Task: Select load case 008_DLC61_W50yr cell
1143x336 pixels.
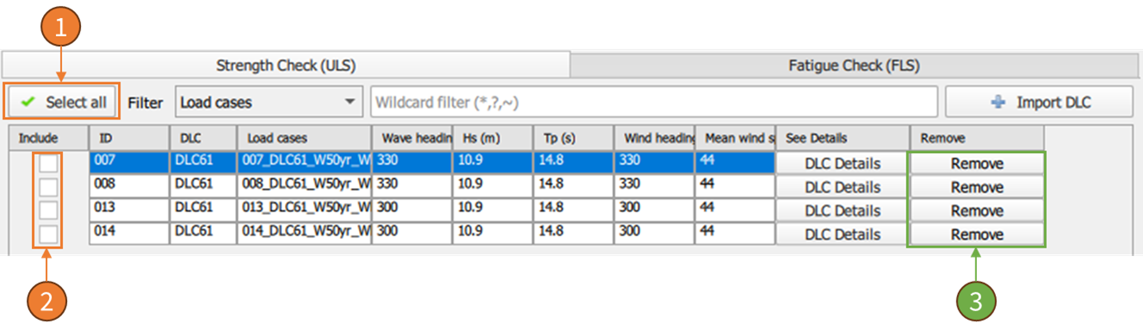Action: point(304,186)
